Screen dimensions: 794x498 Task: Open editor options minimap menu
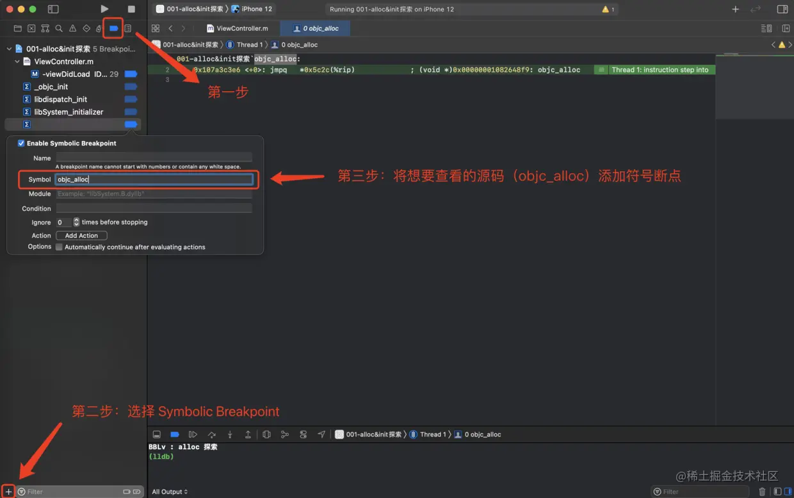766,28
